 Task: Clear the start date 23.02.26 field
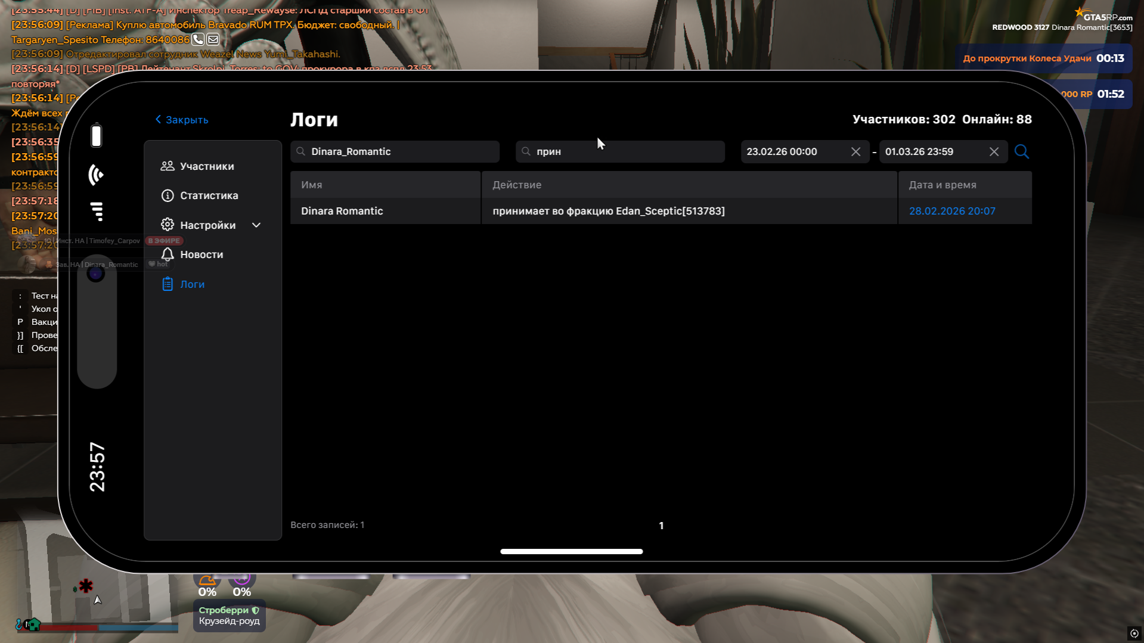point(855,152)
